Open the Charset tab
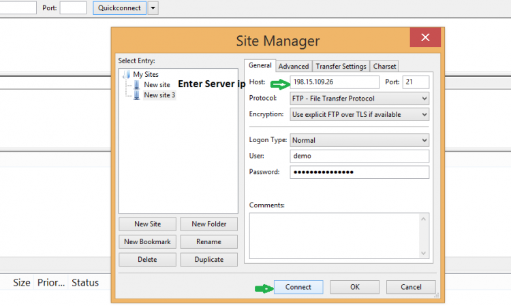The height and width of the screenshot is (306, 511). point(384,67)
